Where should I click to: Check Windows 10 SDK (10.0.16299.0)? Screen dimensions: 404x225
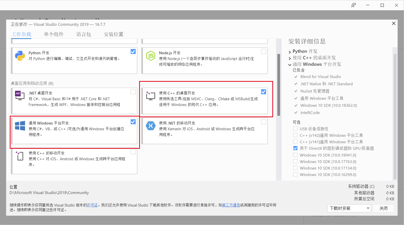click(295, 174)
